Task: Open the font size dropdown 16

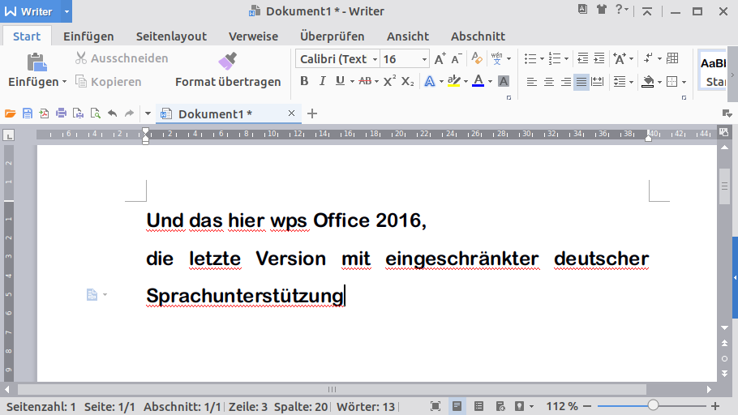Action: coord(424,59)
